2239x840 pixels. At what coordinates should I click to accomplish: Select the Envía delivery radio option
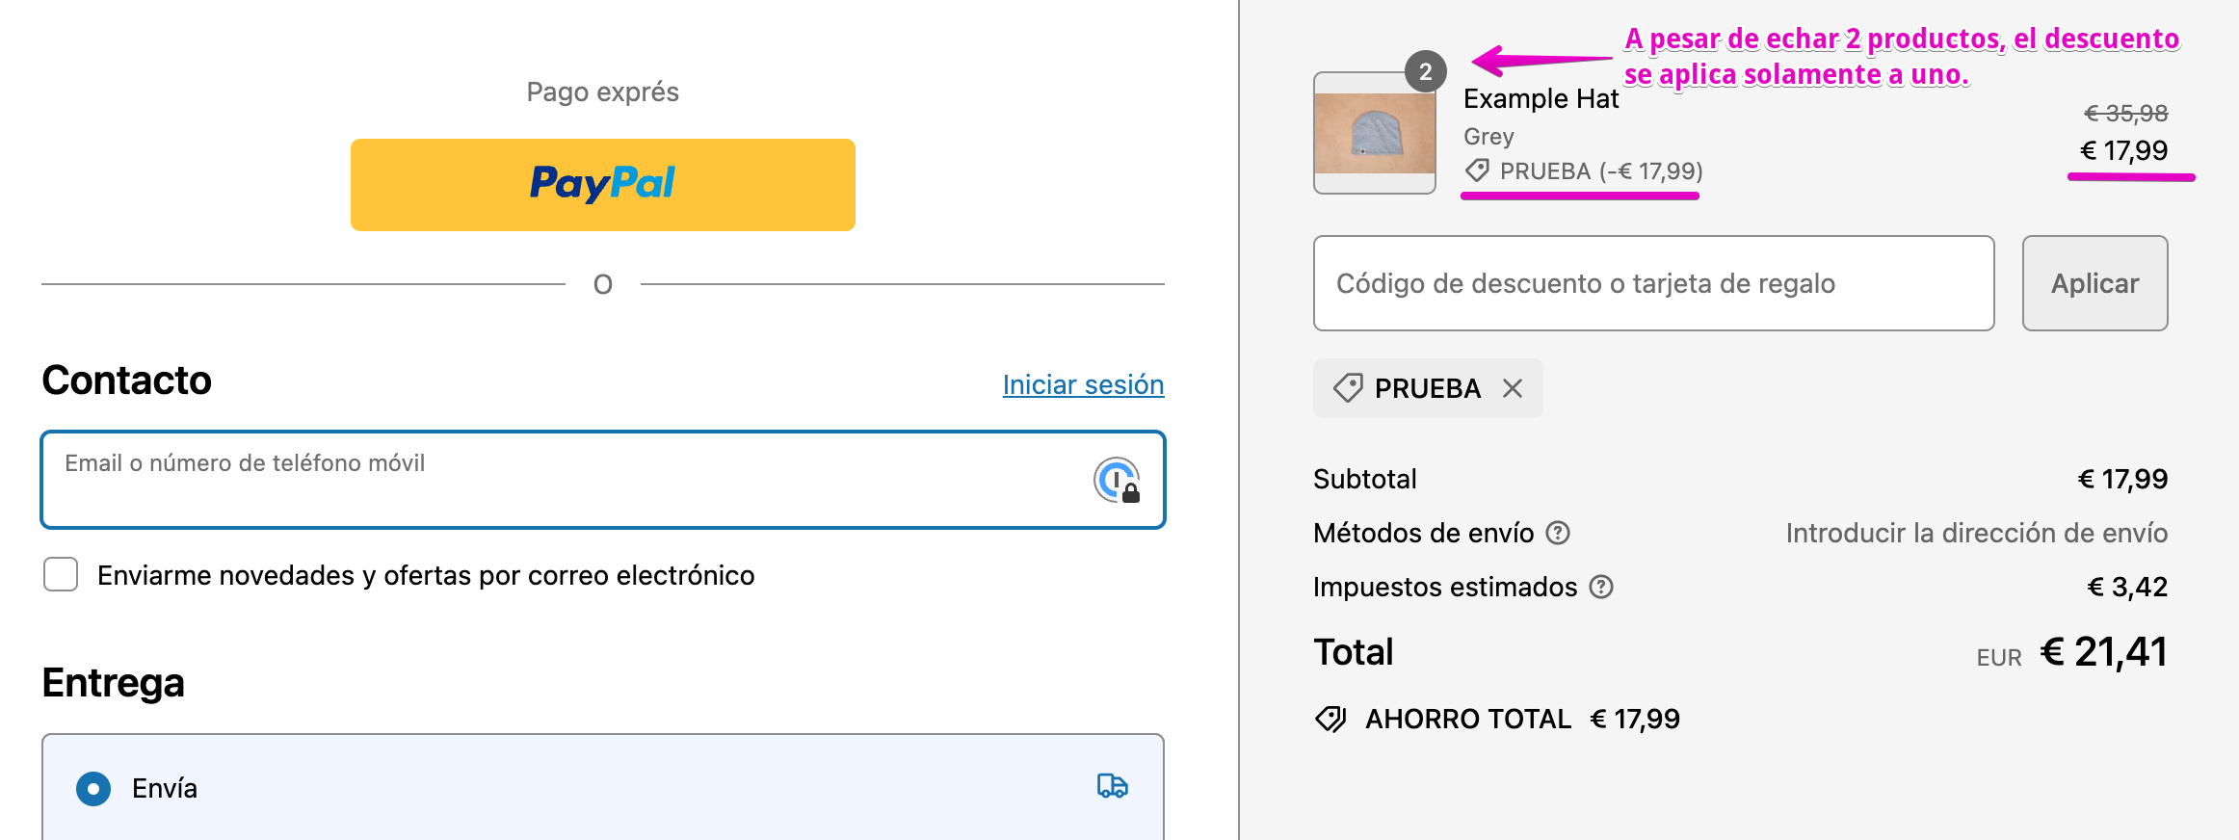(93, 788)
